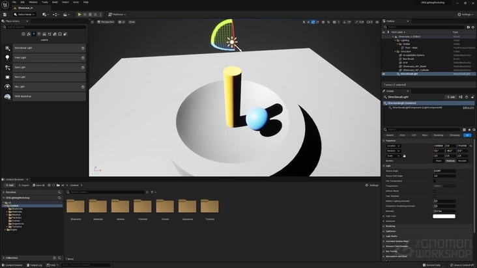Toggle visibility eye for DirectionalLight in Outliner
The image size is (477, 268).
point(384,74)
